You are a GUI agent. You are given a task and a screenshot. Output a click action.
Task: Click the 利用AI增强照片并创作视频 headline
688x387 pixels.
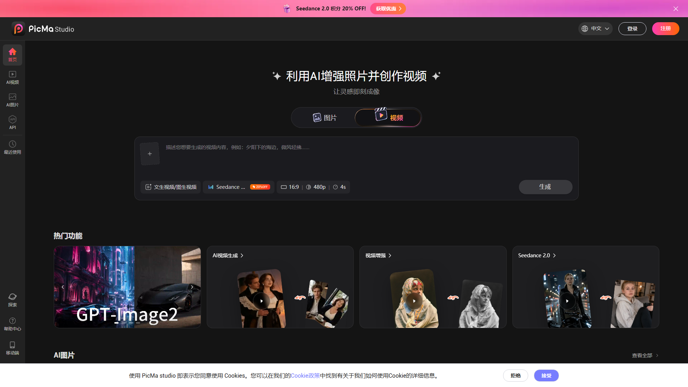coord(357,76)
